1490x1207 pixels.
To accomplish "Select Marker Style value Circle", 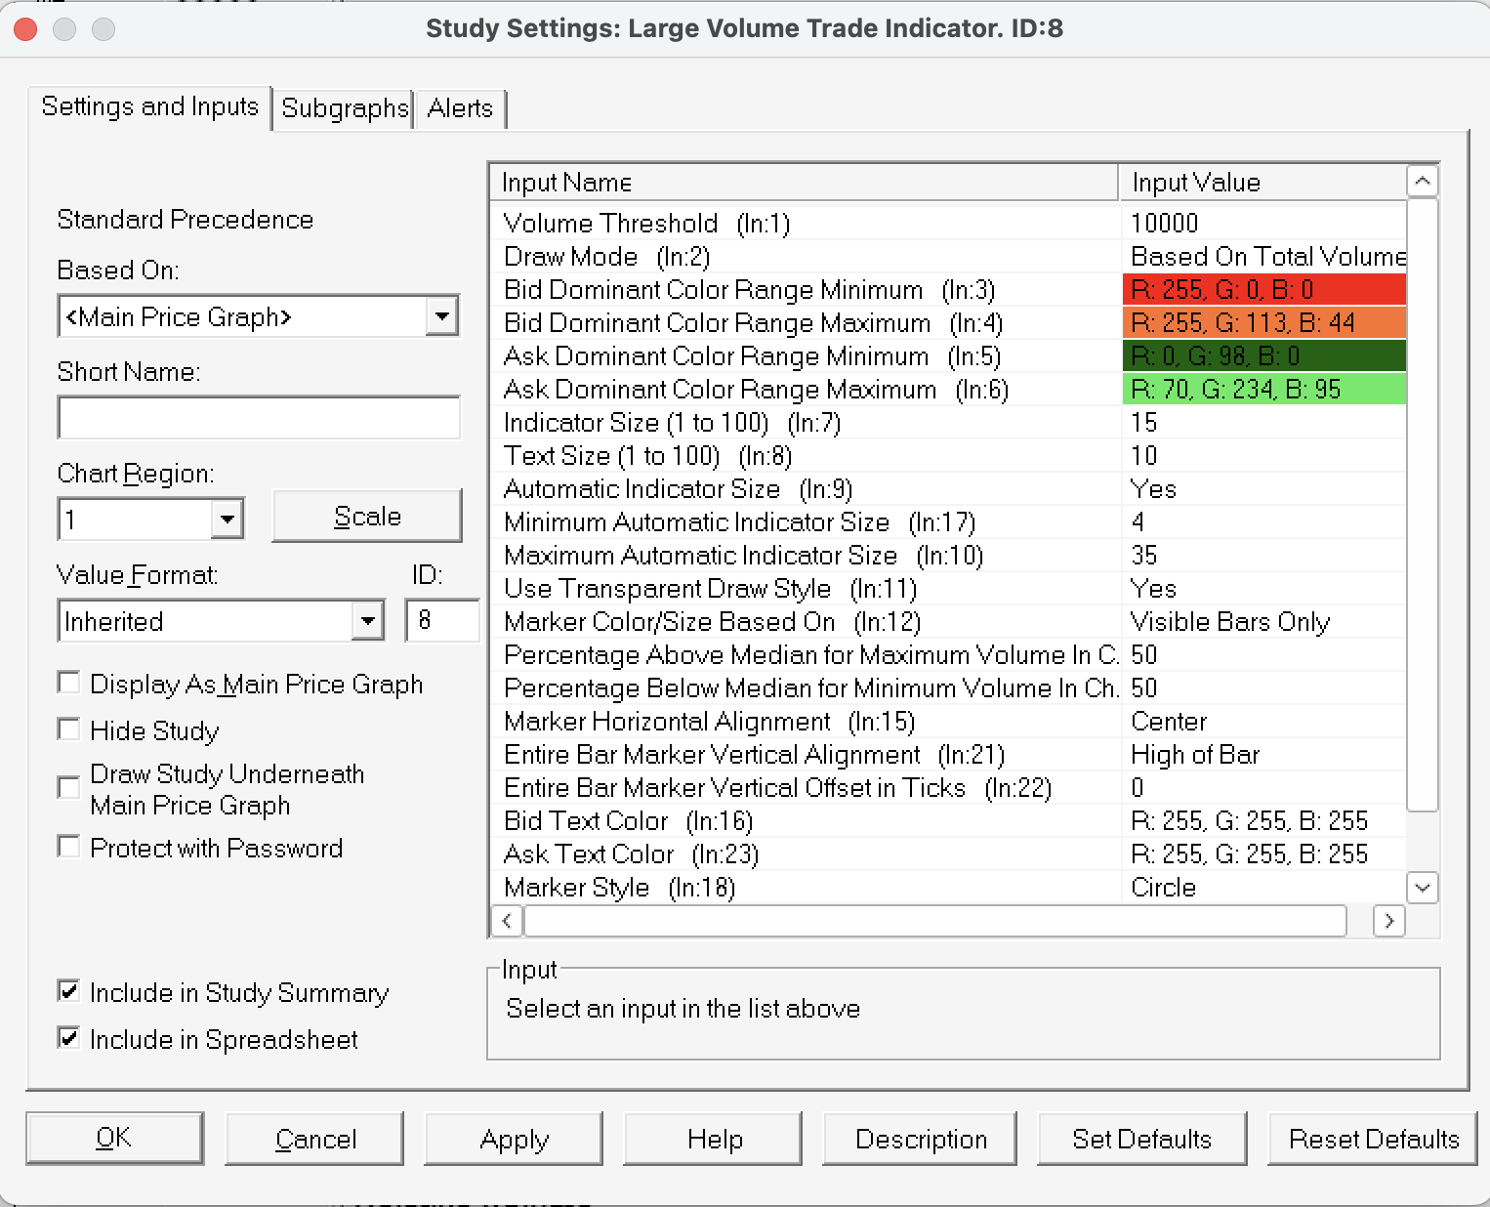I will tap(1163, 888).
